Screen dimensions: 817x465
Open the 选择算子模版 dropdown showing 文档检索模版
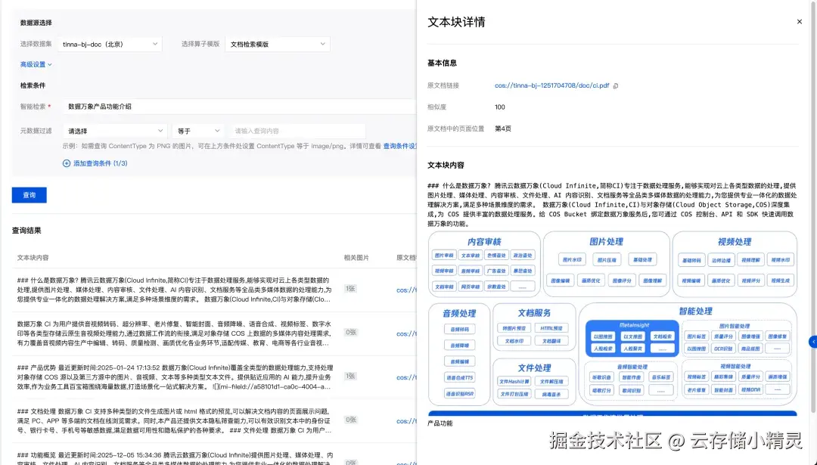click(277, 45)
